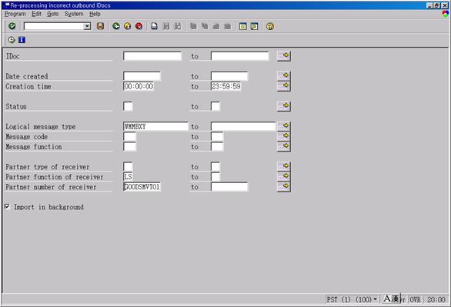Toggle the Import in background checkbox
Viewport: 451px width, 307px height.
point(7,207)
